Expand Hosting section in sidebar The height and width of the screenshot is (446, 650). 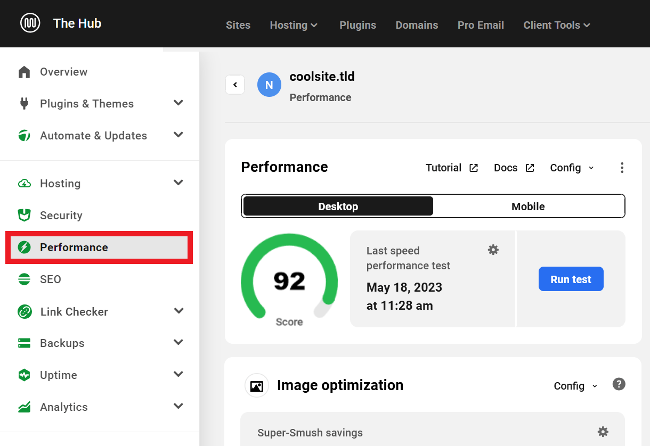click(178, 183)
